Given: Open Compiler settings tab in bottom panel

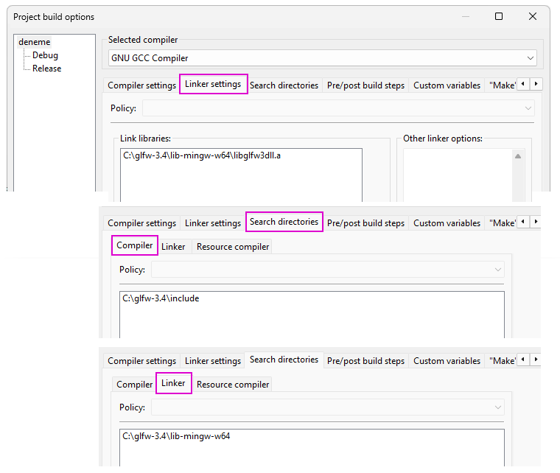Looking at the screenshot, I should [141, 361].
